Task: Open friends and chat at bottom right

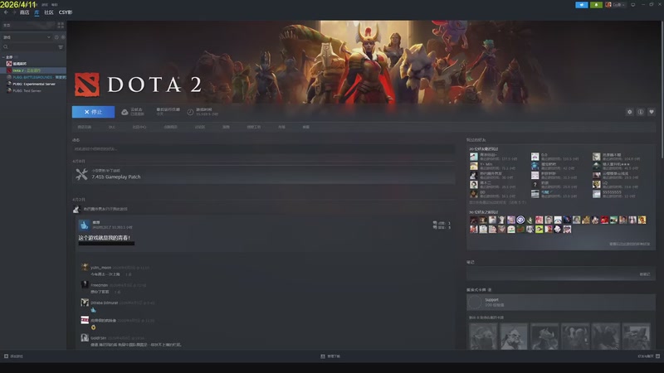Action: [x=649, y=356]
